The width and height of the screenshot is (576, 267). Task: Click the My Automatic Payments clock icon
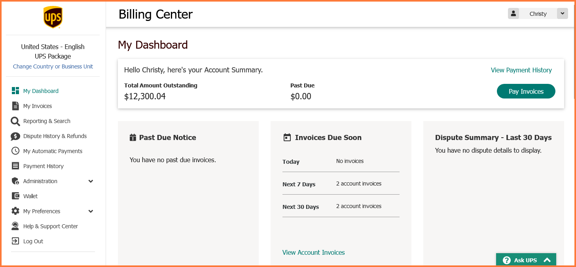(15, 151)
